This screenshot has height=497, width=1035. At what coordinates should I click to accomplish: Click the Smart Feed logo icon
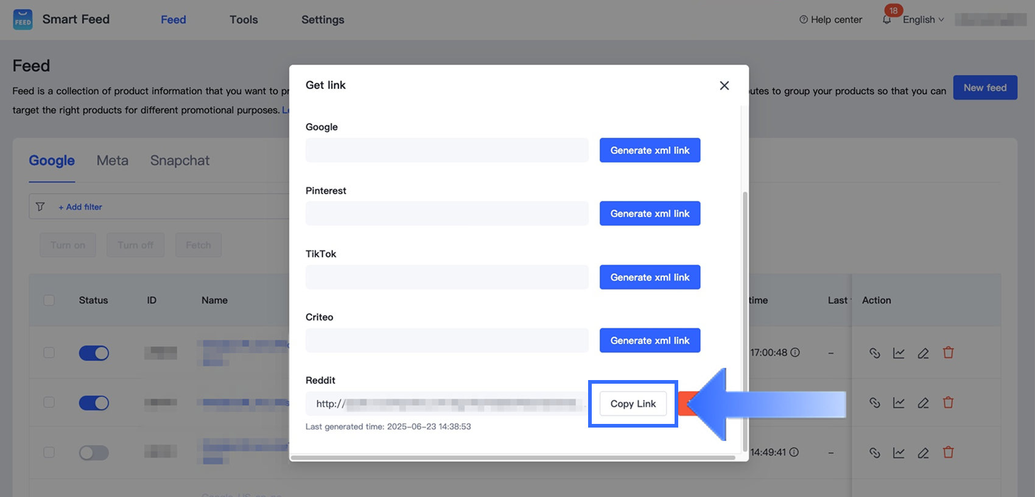23,19
